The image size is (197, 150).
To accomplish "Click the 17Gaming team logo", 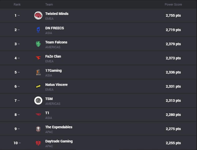I will [38, 72].
